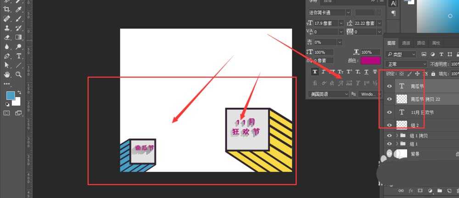The height and width of the screenshot is (198, 459).
Task: Toggle Strikethrough text style
Action: [375, 72]
